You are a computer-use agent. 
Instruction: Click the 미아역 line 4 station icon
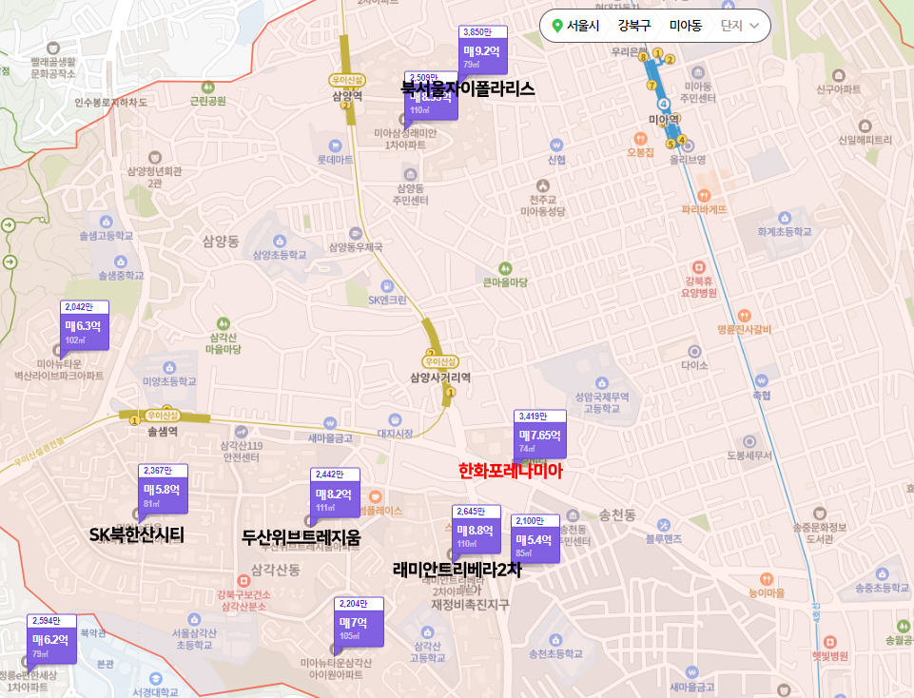(x=663, y=105)
